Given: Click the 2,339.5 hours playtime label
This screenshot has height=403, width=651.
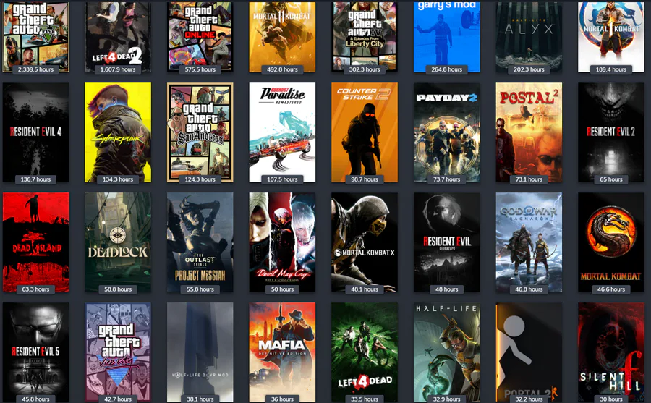Looking at the screenshot, I should (x=35, y=69).
